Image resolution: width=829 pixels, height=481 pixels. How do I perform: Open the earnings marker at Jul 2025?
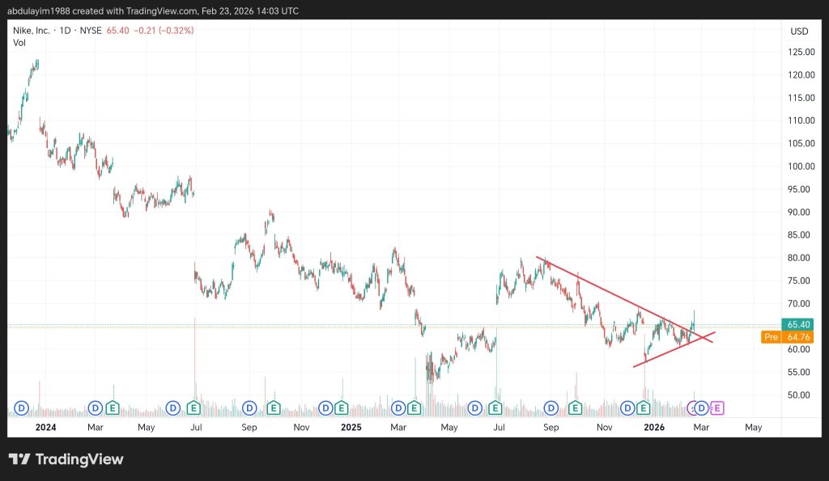[495, 408]
